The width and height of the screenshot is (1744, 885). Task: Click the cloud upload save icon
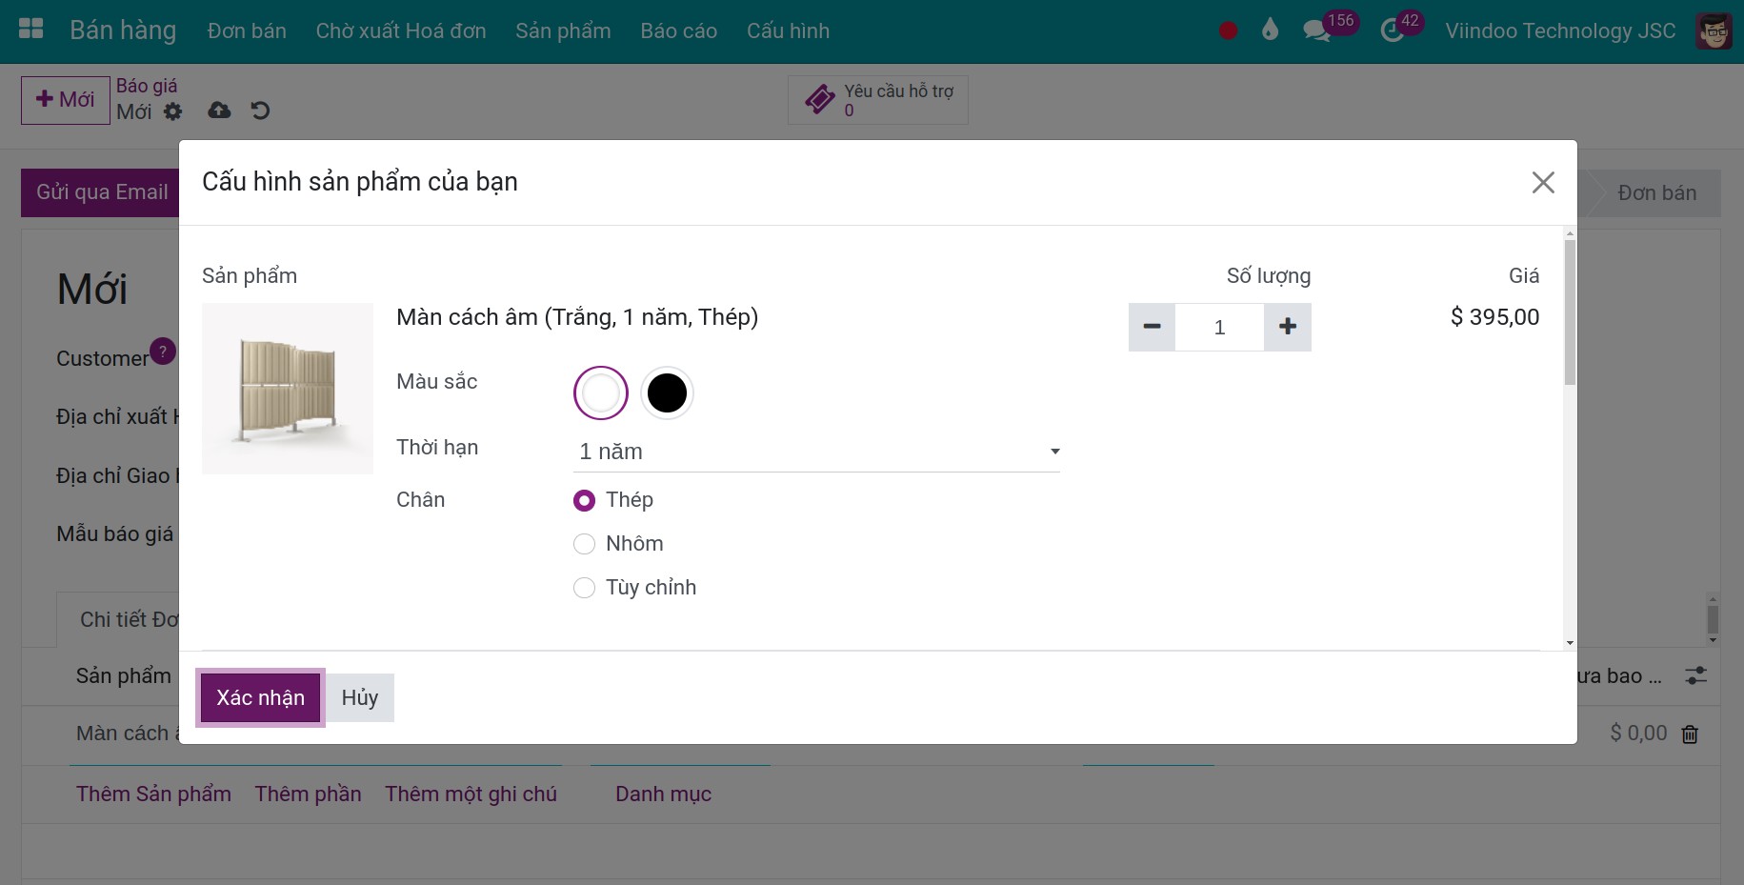click(219, 111)
